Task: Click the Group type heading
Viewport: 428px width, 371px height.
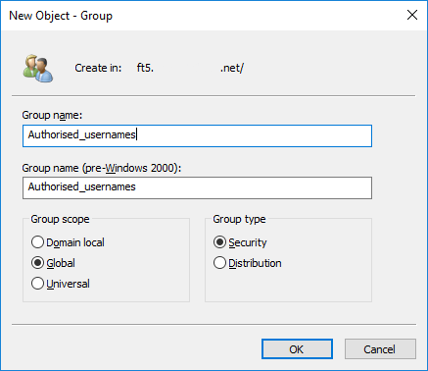Action: (x=239, y=219)
